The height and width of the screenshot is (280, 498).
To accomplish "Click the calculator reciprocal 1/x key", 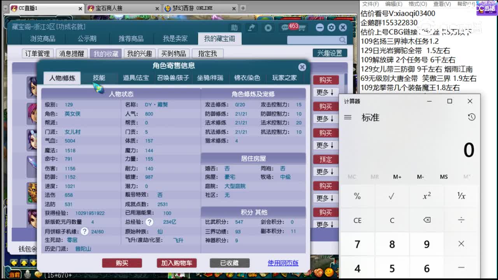I will 461,196.
